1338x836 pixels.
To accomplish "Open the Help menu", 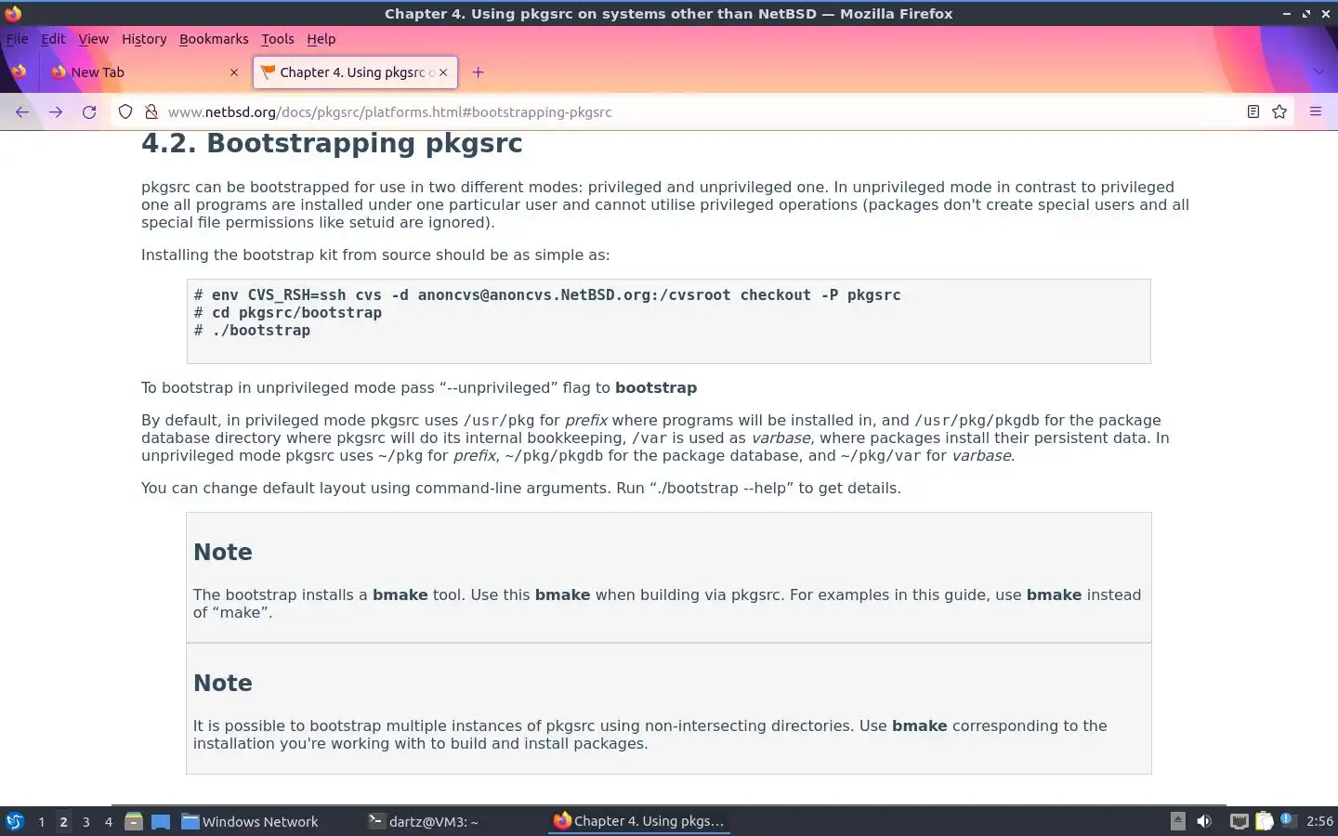I will 321,39.
